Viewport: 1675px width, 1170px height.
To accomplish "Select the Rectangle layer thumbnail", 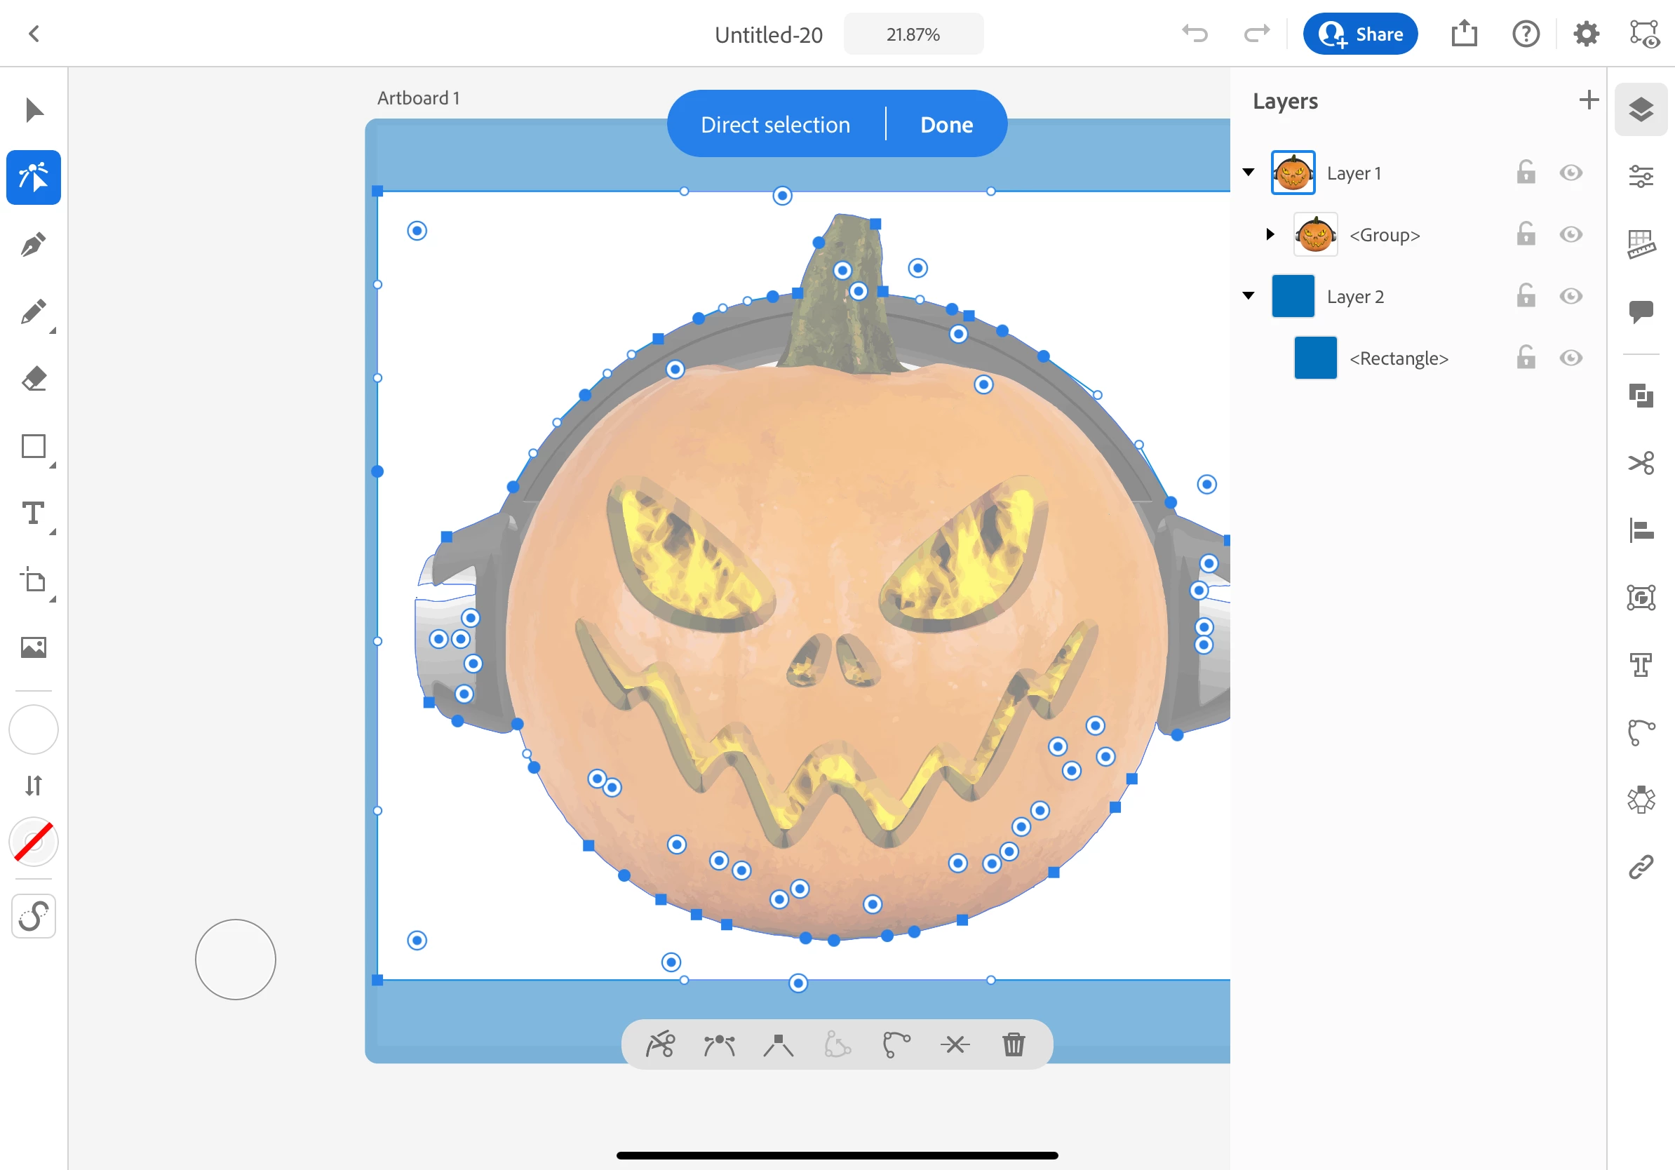I will point(1314,358).
